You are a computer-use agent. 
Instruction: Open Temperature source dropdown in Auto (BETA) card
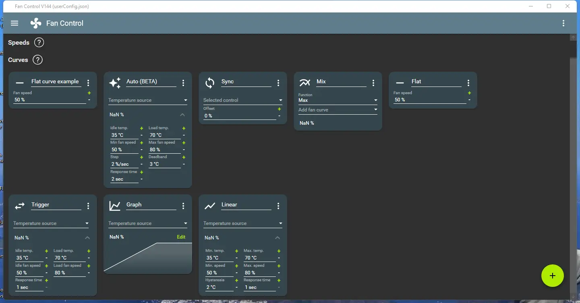148,100
